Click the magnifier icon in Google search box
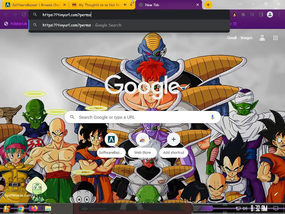This screenshot has height=214, width=285. pyautogui.click(x=72, y=117)
